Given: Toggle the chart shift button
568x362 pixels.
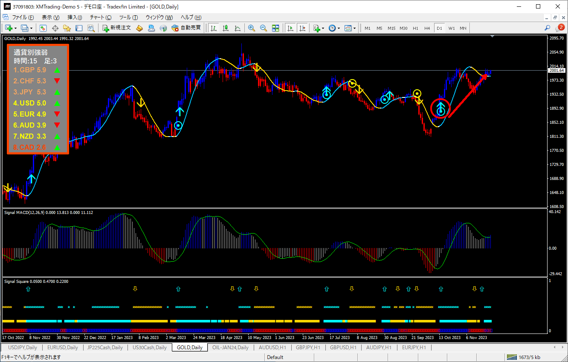Looking at the screenshot, I should (302, 28).
